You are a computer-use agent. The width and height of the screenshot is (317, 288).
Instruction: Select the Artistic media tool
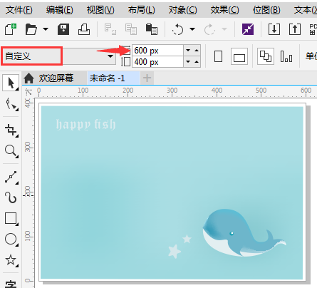click(11, 197)
